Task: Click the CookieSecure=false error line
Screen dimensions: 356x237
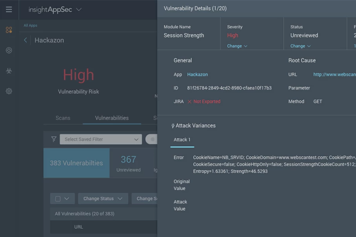Action: point(274,164)
